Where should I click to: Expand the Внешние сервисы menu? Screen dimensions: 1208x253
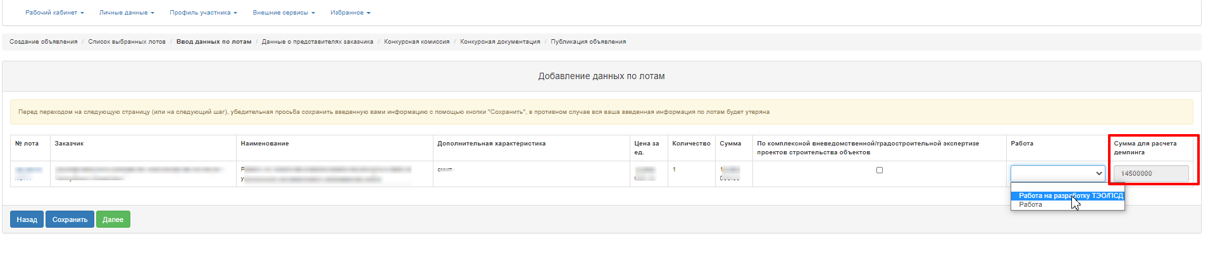tap(283, 13)
